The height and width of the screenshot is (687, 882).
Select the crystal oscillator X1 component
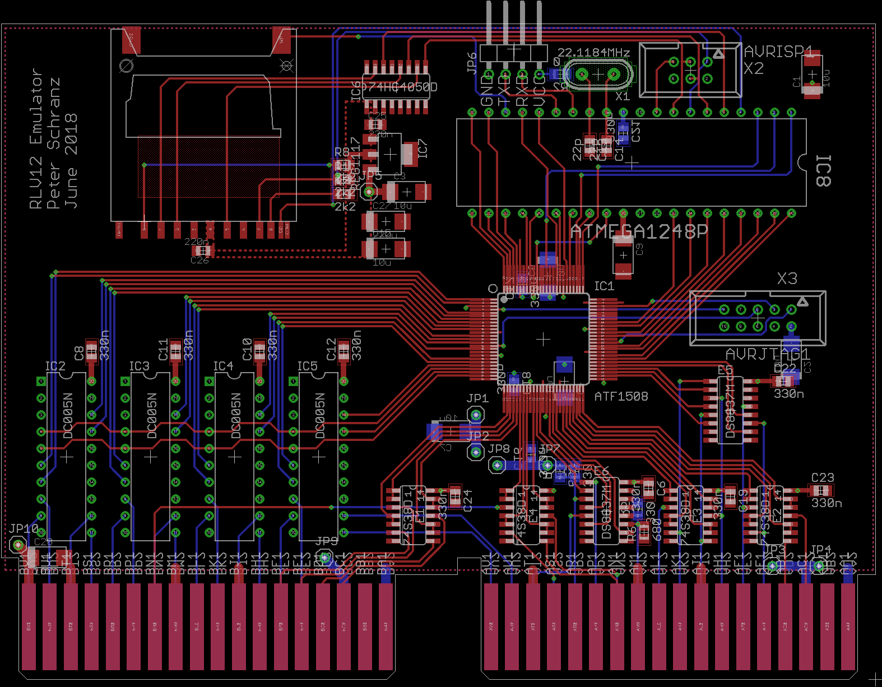597,74
